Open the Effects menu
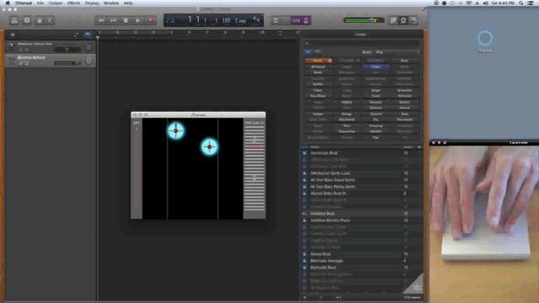The width and height of the screenshot is (539, 303). 73,3
